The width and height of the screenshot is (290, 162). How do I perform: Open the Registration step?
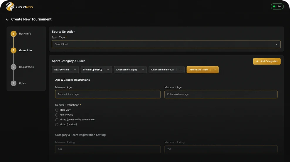26,67
